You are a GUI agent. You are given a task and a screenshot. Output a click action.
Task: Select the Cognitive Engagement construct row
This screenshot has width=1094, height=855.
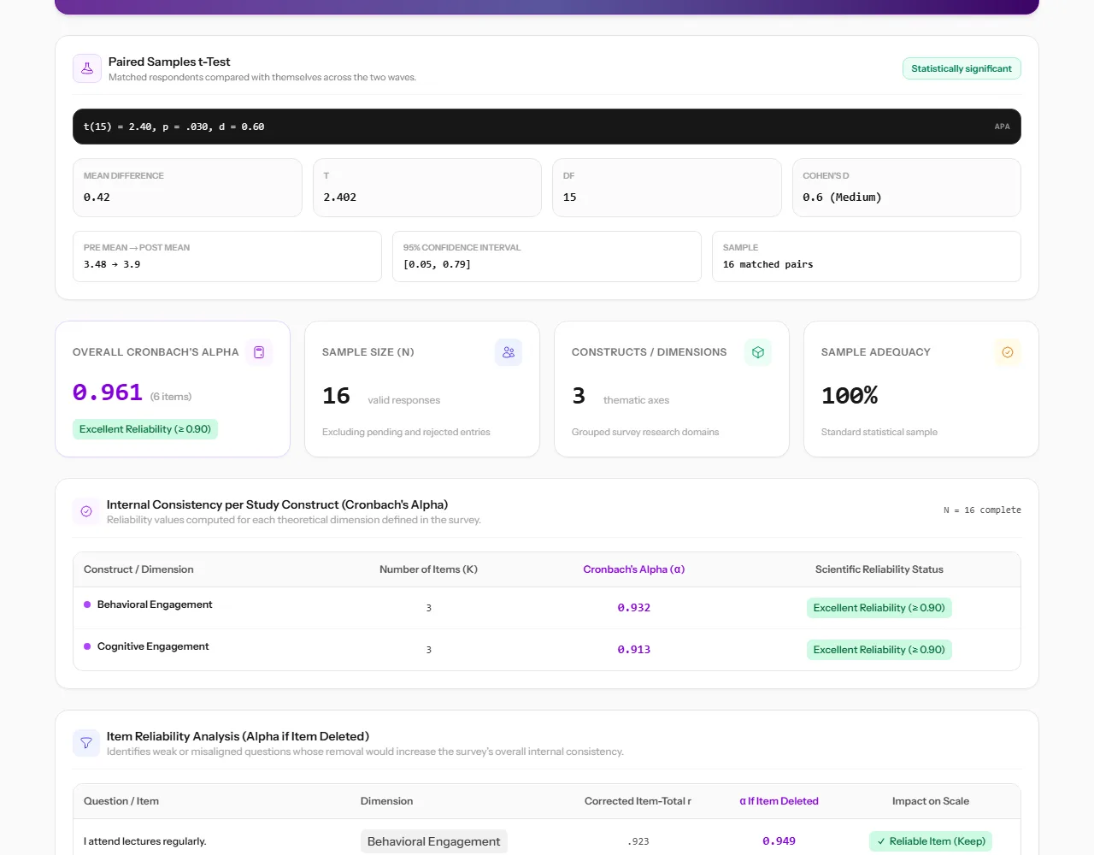click(x=547, y=650)
